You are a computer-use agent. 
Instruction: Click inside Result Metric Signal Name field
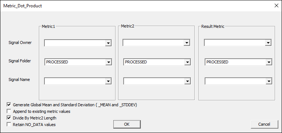coord(235,81)
